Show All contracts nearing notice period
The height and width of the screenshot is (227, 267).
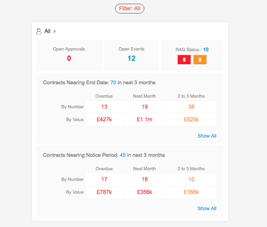click(207, 208)
